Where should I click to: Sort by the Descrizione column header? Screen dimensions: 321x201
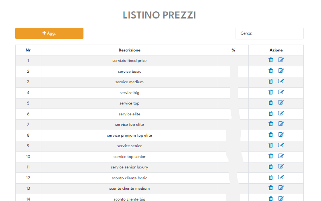[129, 50]
